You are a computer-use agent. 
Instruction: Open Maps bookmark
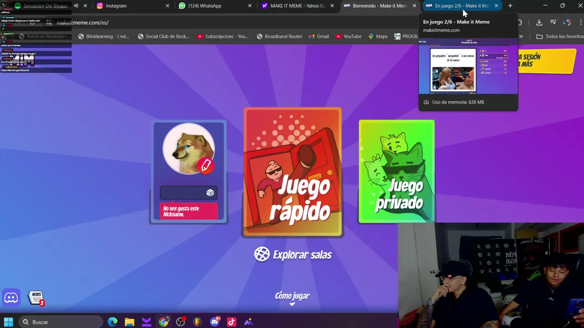point(378,36)
